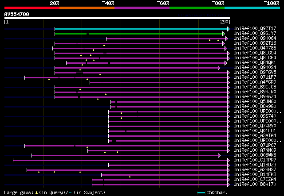This screenshot has width=284, height=196.
Task: Open hit UniRef100_Q9ZT17
Action: (x=255, y=29)
